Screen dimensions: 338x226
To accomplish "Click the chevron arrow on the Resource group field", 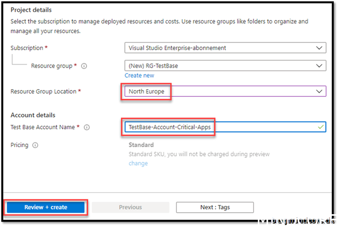I will (320, 66).
